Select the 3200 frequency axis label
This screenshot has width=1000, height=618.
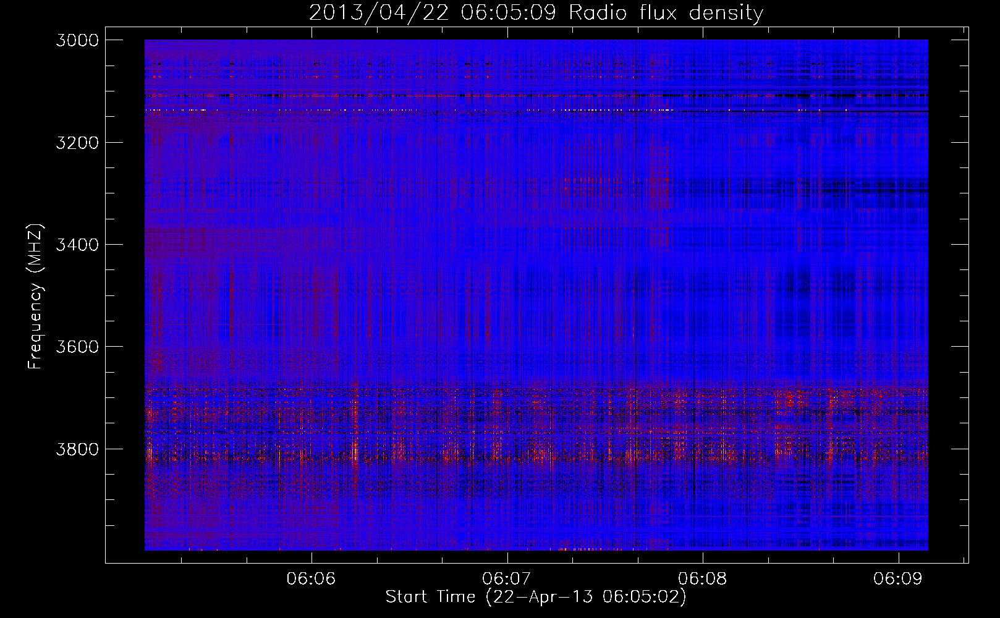tap(77, 143)
